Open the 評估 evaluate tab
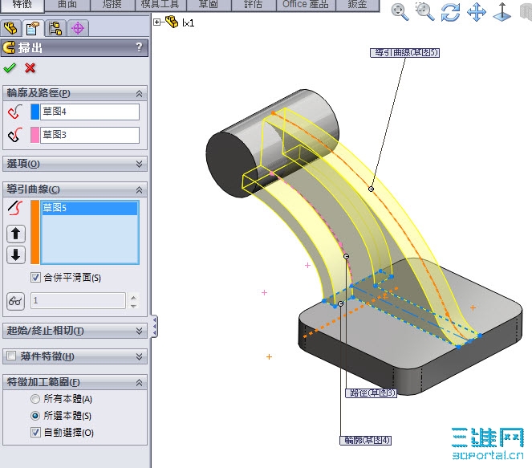532x468 pixels. tap(254, 5)
